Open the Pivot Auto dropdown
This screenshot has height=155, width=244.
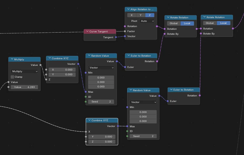tap(147, 21)
